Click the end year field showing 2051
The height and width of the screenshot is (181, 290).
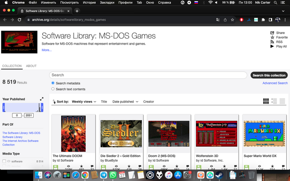29,115
